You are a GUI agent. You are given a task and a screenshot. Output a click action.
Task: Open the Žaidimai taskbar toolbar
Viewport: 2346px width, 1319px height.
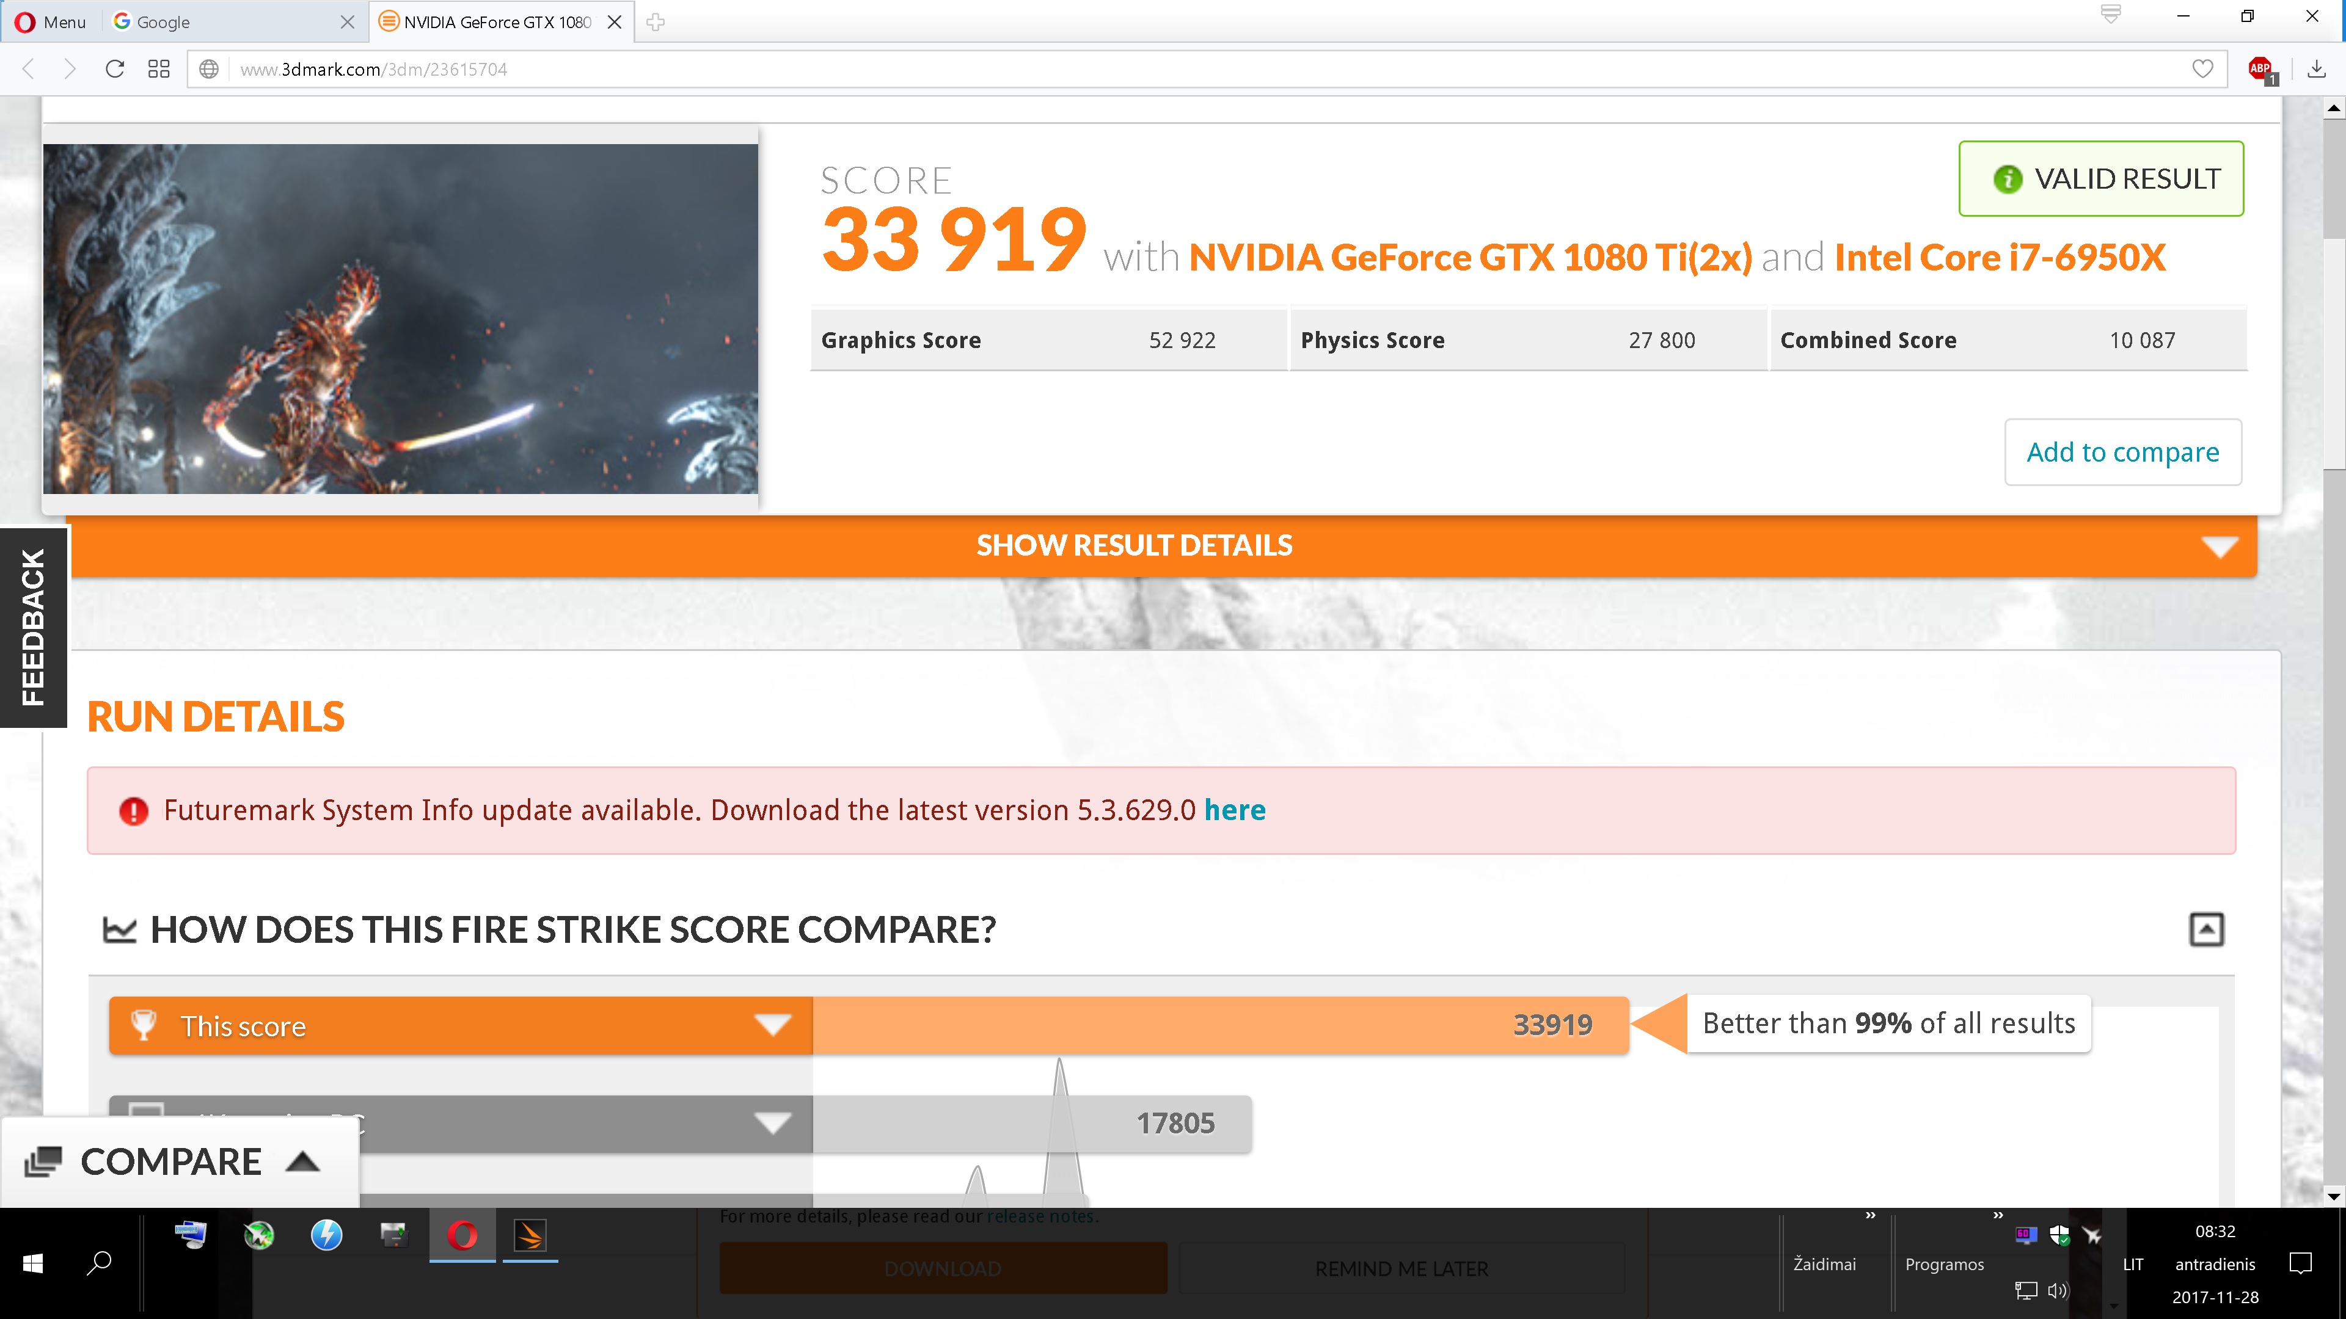[x=1824, y=1265]
